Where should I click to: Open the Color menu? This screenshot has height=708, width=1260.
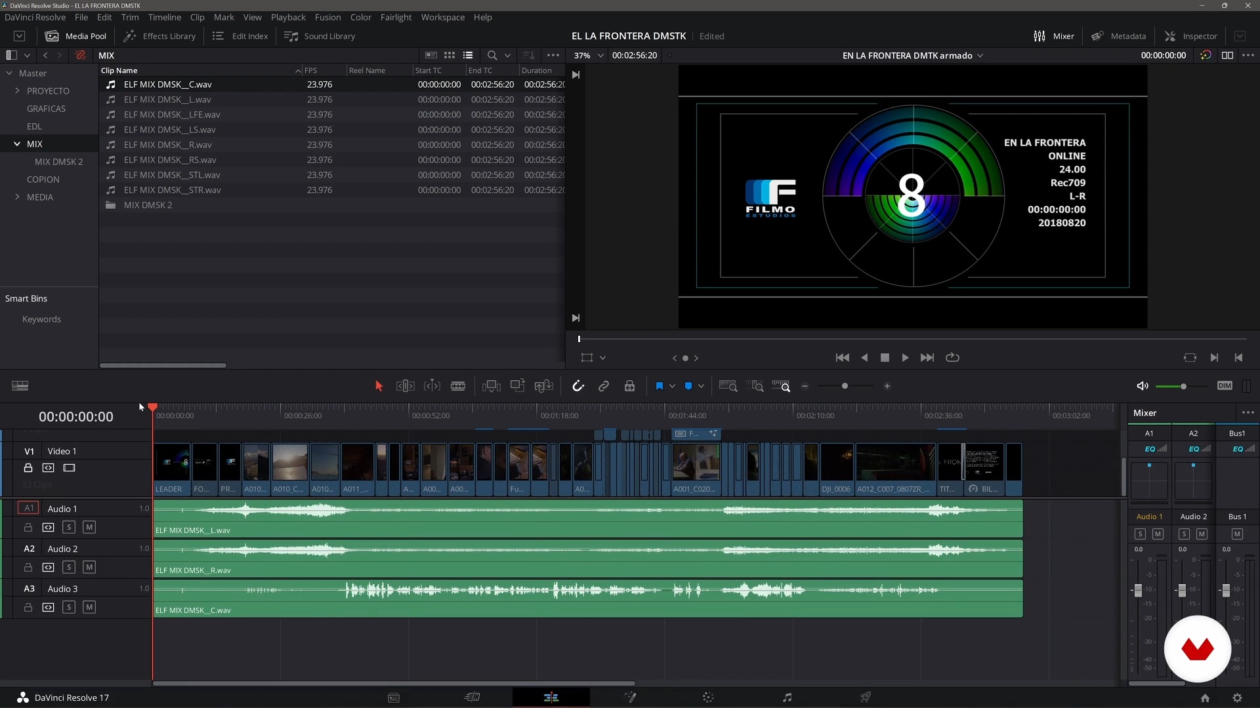[x=360, y=17]
